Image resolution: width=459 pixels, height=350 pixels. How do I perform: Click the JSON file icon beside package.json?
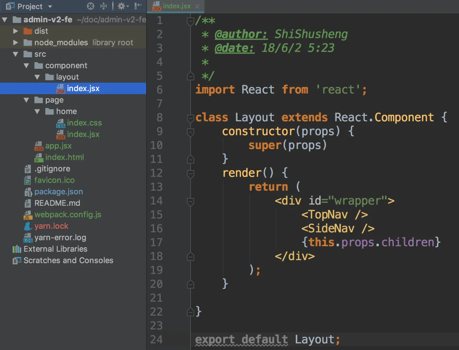pos(28,192)
